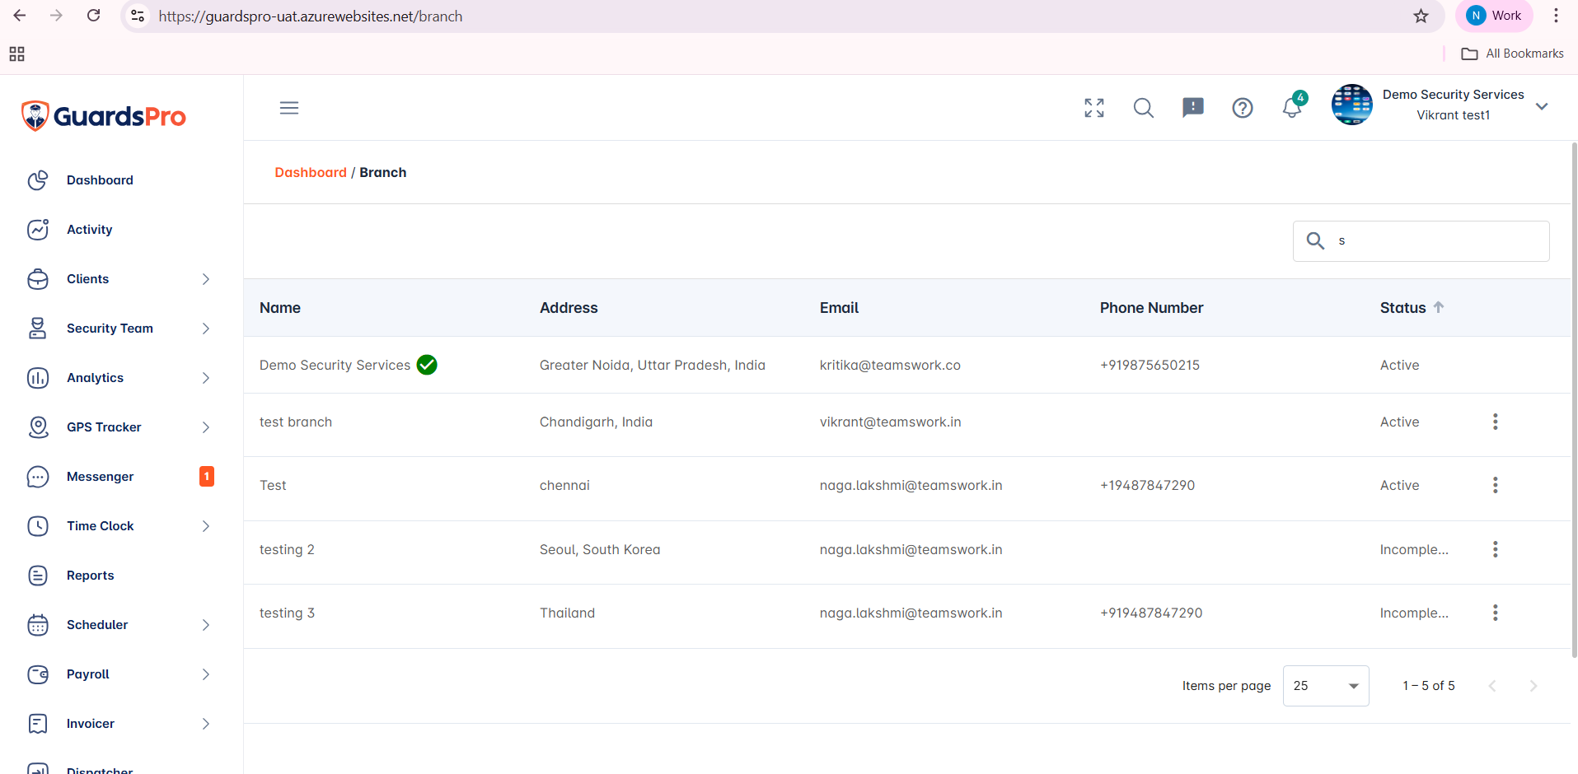Image resolution: width=1578 pixels, height=774 pixels.
Task: Open the notifications bell
Action: [1291, 108]
